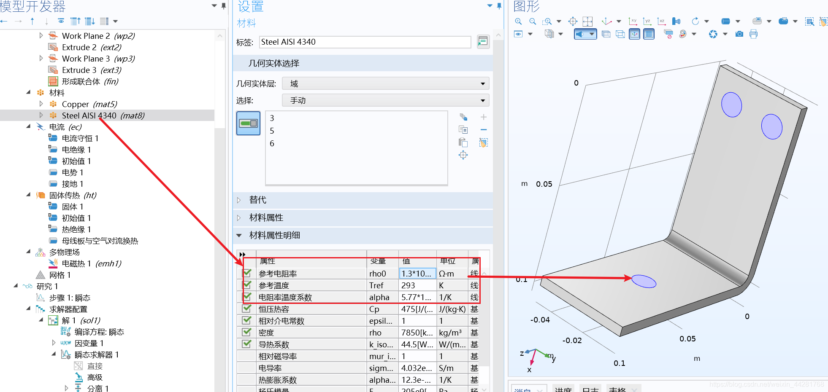Uncheck the 相对介电常数 property checkbox
828x392 pixels.
point(247,320)
